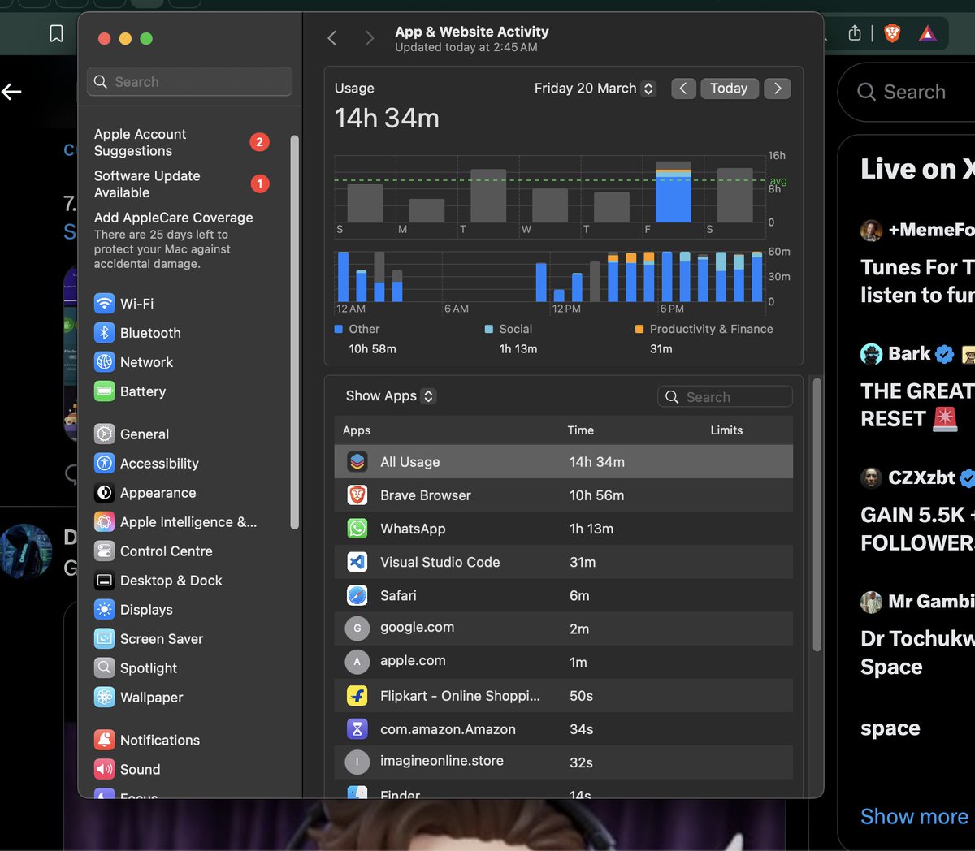Image resolution: width=975 pixels, height=851 pixels.
Task: Click Productivity & Finance legend entry
Action: [x=704, y=339]
